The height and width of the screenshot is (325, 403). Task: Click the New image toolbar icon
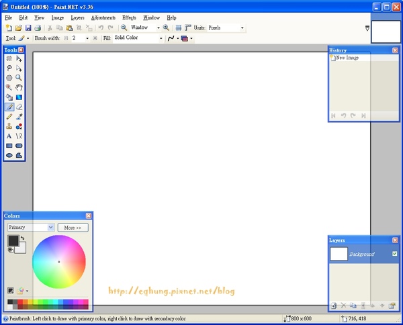pyautogui.click(x=9, y=28)
